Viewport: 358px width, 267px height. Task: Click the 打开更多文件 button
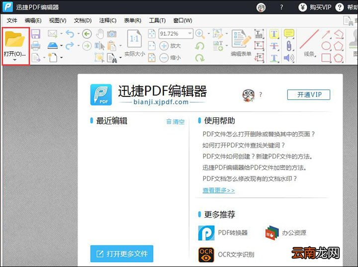point(122,254)
